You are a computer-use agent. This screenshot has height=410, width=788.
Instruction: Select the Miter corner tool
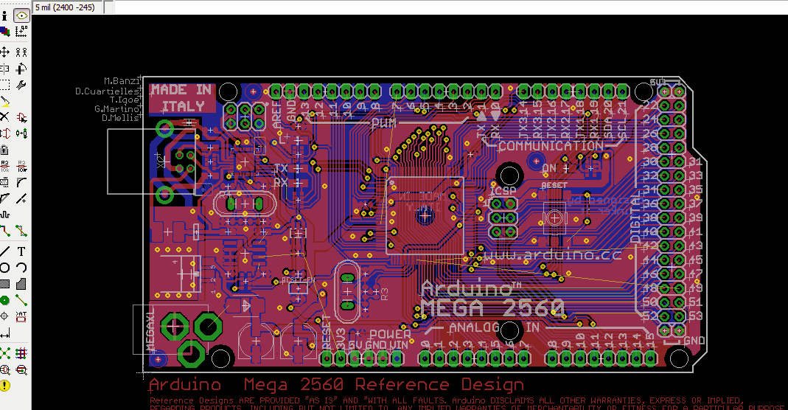point(21,182)
